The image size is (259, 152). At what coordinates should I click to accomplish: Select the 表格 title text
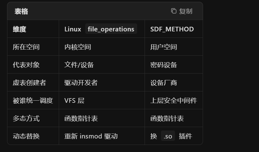click(x=21, y=11)
